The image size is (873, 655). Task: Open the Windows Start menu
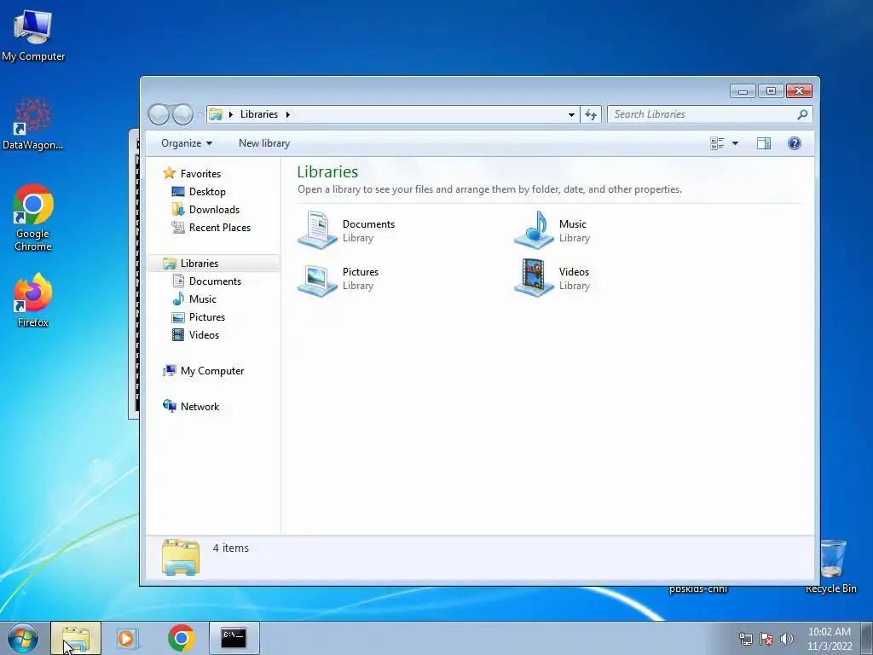click(23, 638)
